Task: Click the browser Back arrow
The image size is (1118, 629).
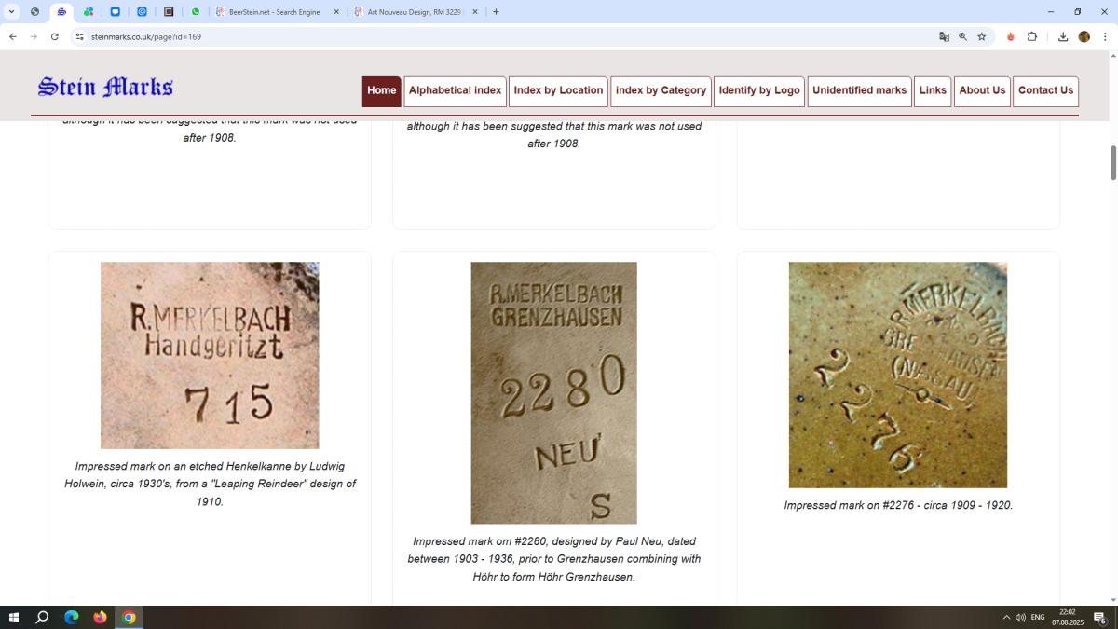Action: (12, 36)
